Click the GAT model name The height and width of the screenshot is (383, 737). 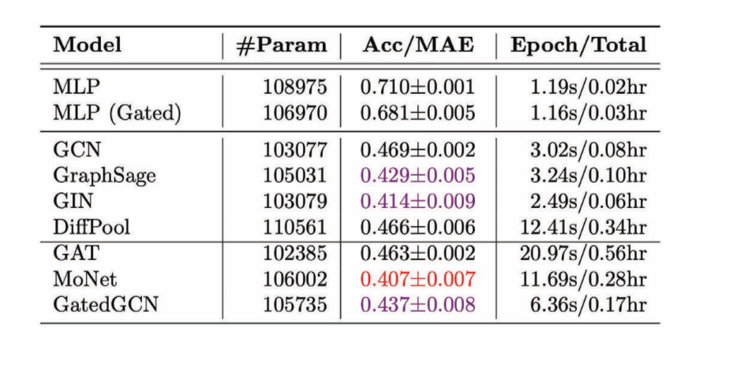pos(76,254)
